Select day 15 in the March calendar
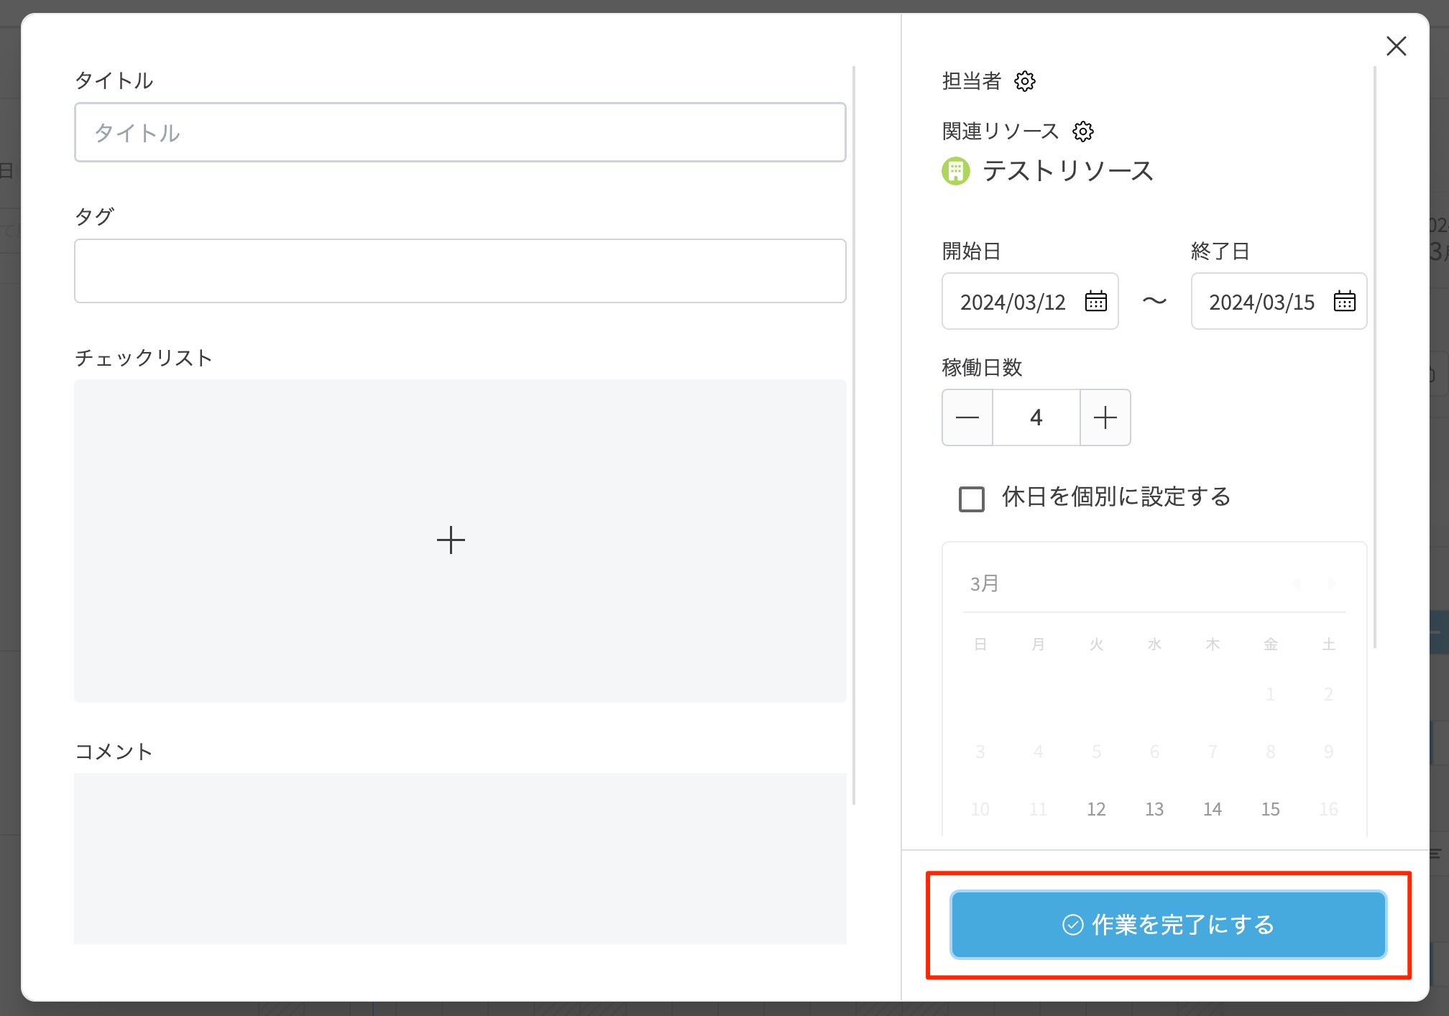This screenshot has width=1449, height=1016. tap(1270, 809)
